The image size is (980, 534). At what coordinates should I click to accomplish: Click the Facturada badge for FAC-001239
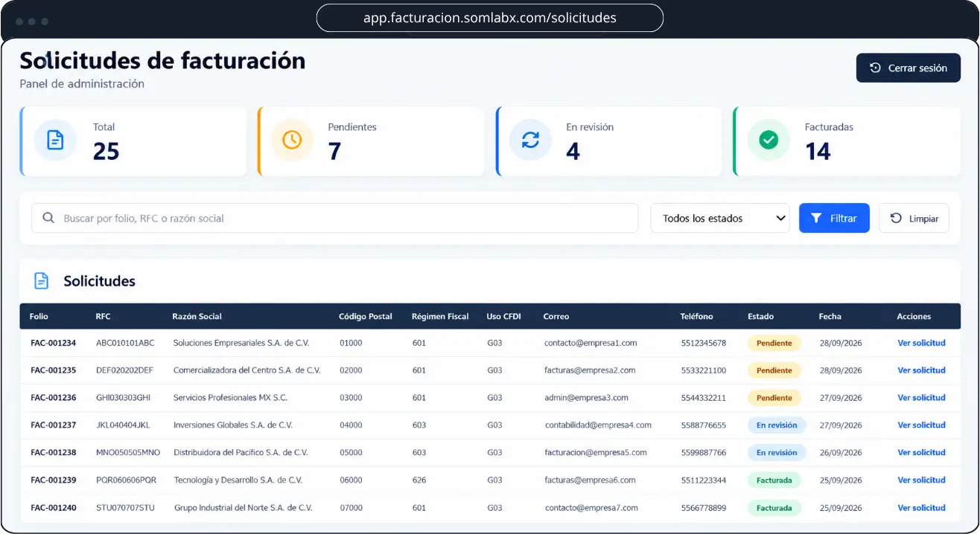pos(774,480)
